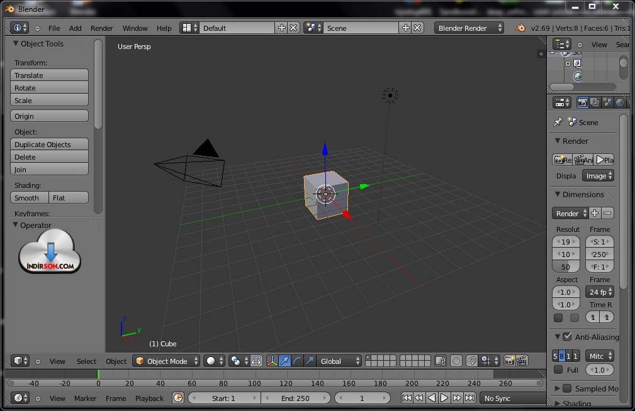Screen dimensions: 635x411
Task: Collapse the Object Tools panel
Action: [x=15, y=43]
